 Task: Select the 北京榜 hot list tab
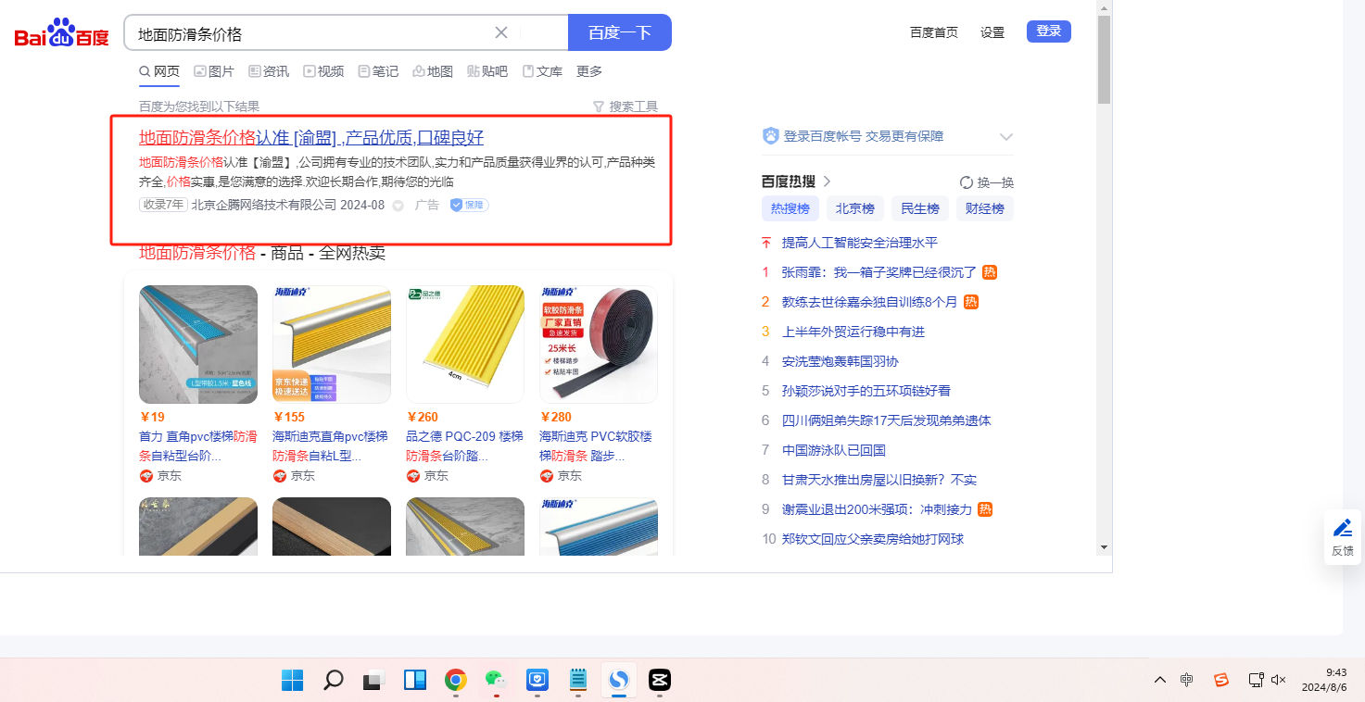(855, 208)
